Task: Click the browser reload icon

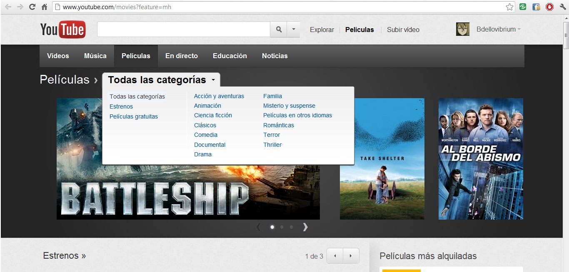Action: coord(32,7)
